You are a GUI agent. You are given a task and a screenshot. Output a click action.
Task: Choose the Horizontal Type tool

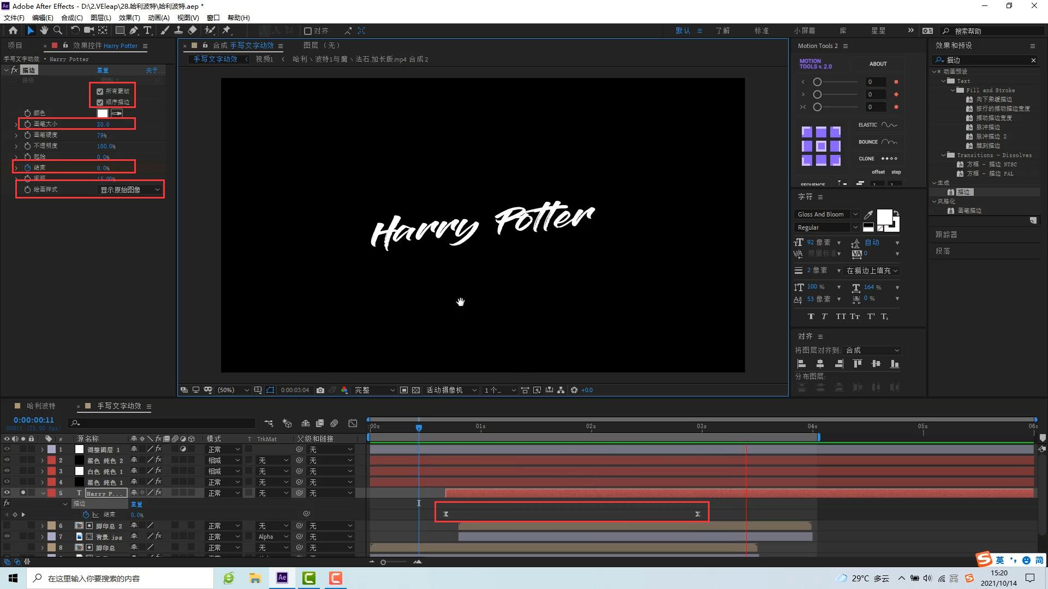[147, 31]
